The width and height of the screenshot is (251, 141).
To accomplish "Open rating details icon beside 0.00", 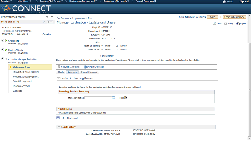I will (x=125, y=98).
